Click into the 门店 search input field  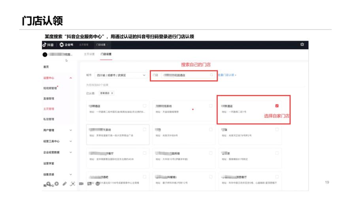pos(186,75)
